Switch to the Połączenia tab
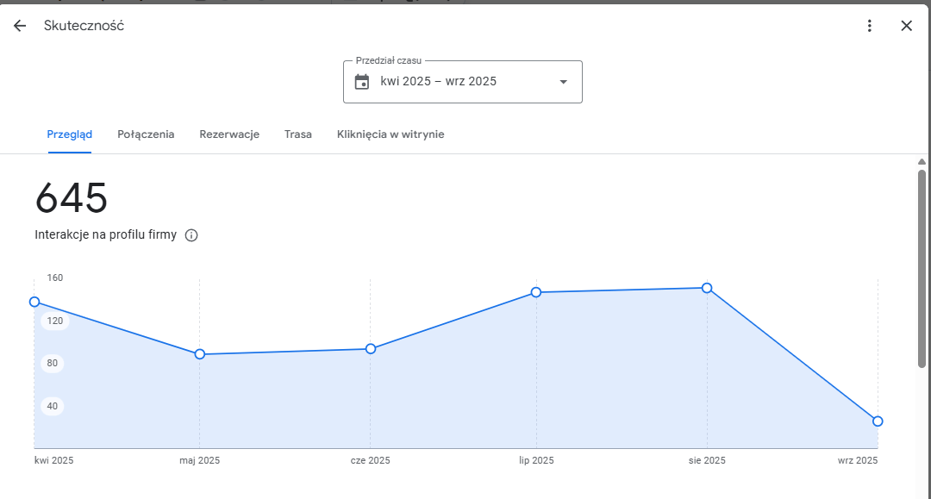931x499 pixels. 146,134
